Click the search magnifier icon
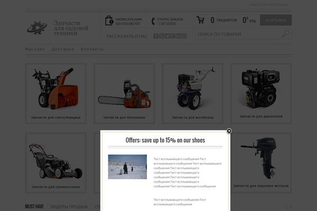The width and height of the screenshot is (317, 211). click(285, 34)
